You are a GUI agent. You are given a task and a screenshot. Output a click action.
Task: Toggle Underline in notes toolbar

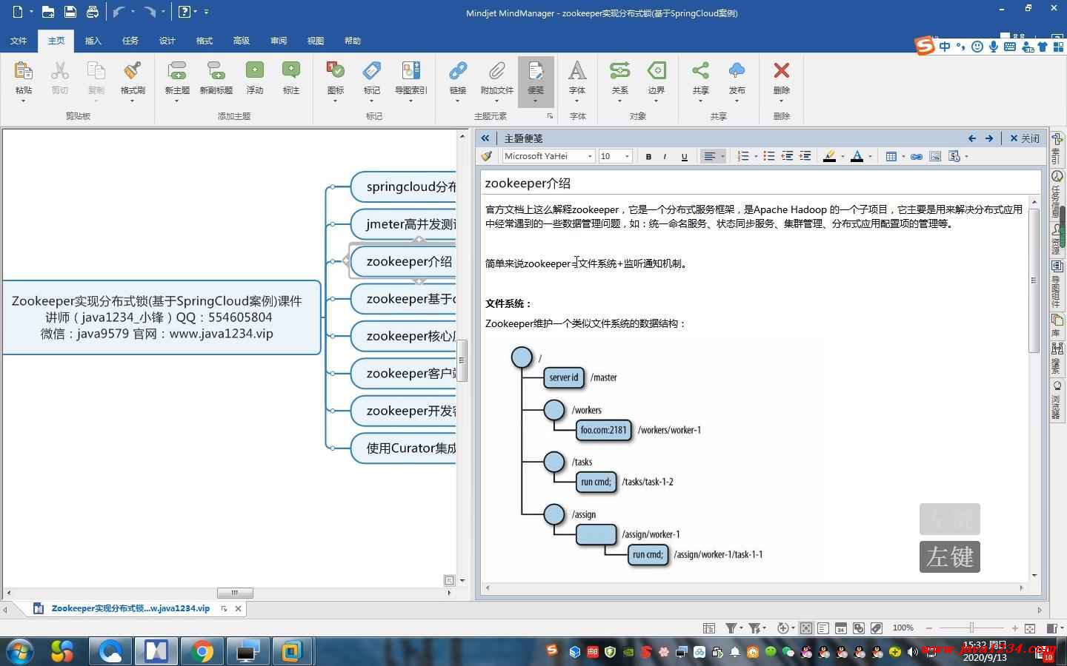point(684,156)
